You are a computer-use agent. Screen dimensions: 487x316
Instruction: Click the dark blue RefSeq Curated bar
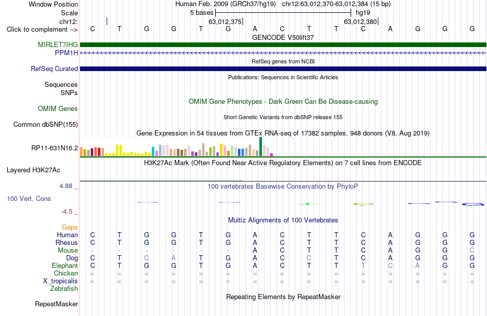(x=283, y=69)
